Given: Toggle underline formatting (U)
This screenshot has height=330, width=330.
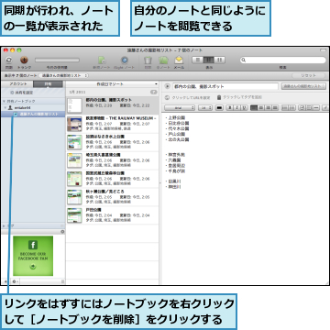Looking at the screenshot, I should (244, 107).
